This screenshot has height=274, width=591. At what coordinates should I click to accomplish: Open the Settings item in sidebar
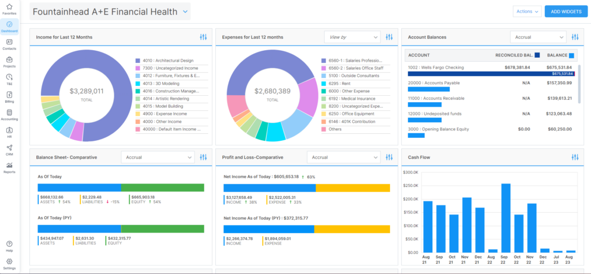9,264
